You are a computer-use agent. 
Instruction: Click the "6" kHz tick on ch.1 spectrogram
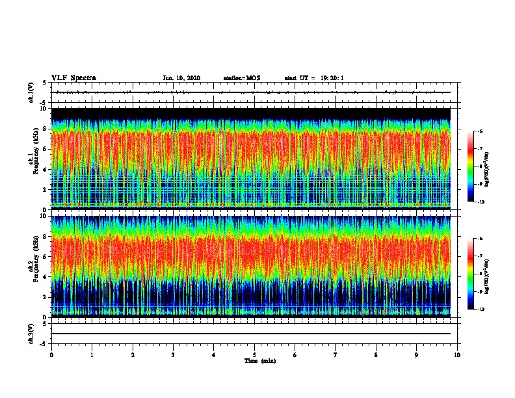tap(45, 149)
